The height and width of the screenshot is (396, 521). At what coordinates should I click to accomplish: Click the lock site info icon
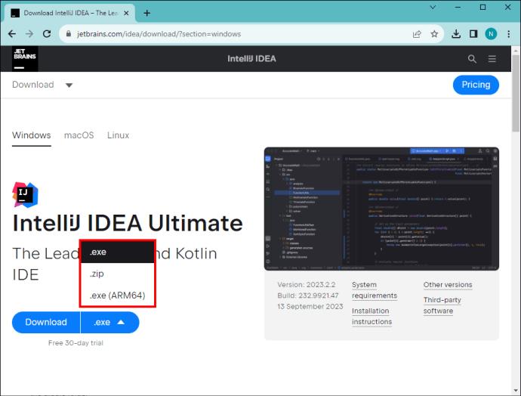[x=69, y=34]
